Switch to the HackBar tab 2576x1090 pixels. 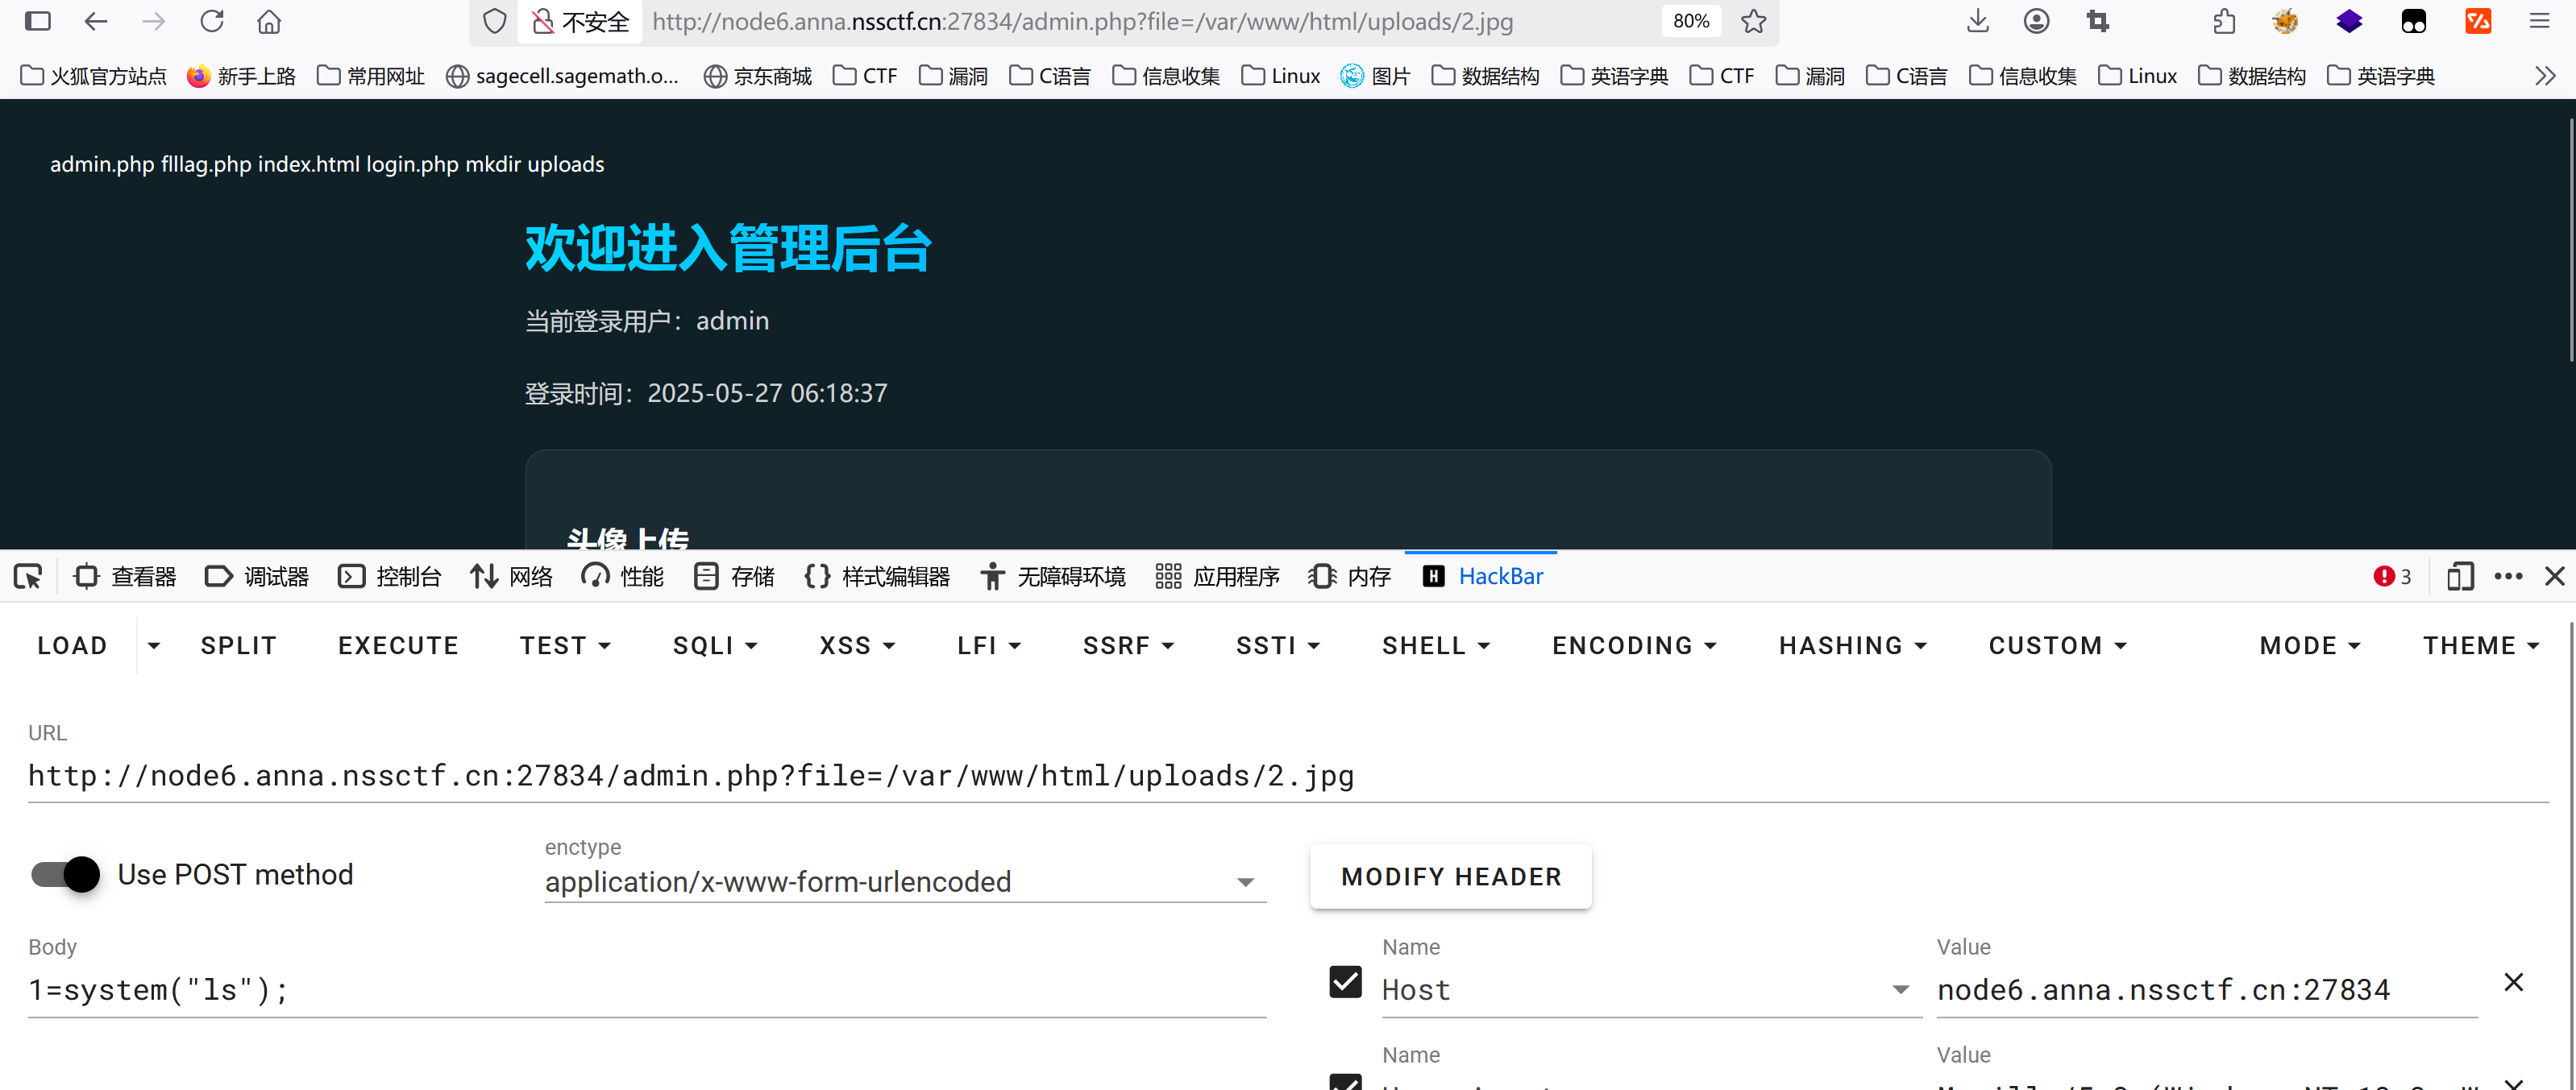click(1482, 575)
